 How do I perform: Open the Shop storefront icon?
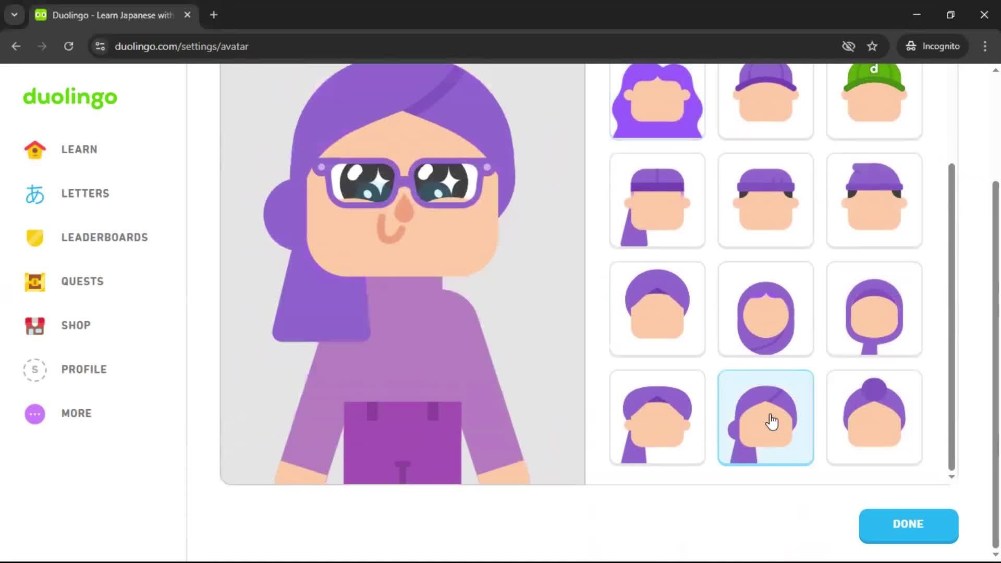point(34,325)
